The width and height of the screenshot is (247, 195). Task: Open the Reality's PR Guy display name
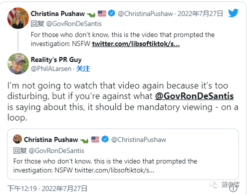(56, 59)
